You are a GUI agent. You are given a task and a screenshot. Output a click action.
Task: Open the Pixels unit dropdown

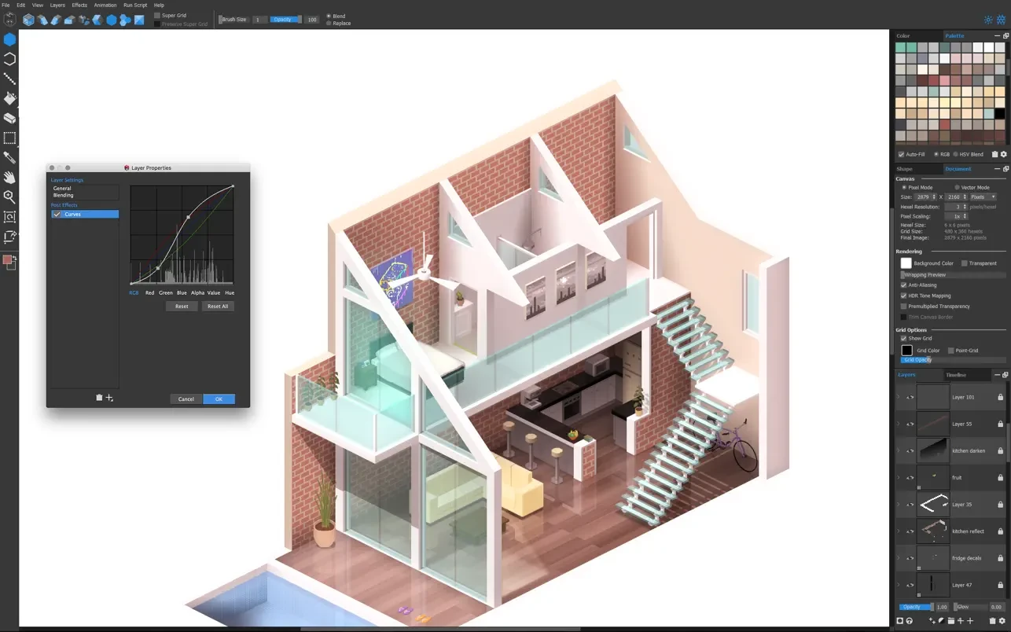coord(983,197)
